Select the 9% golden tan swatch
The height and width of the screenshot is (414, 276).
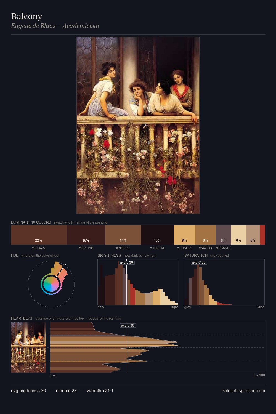click(185, 235)
